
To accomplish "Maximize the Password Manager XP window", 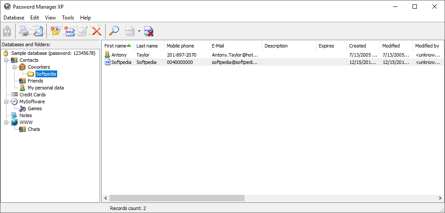I will tap(415, 6).
